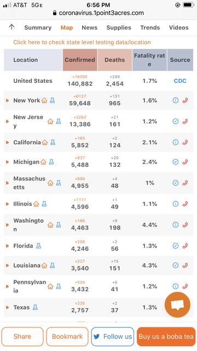Tap New Jersey's blue verified checkmark icon

176,121
